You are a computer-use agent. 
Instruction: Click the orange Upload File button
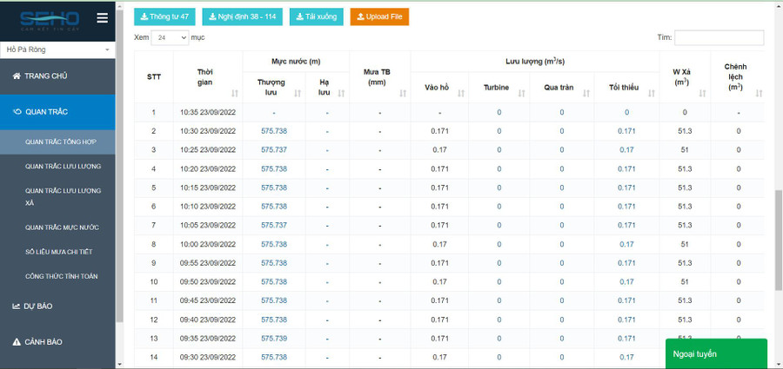click(x=379, y=16)
